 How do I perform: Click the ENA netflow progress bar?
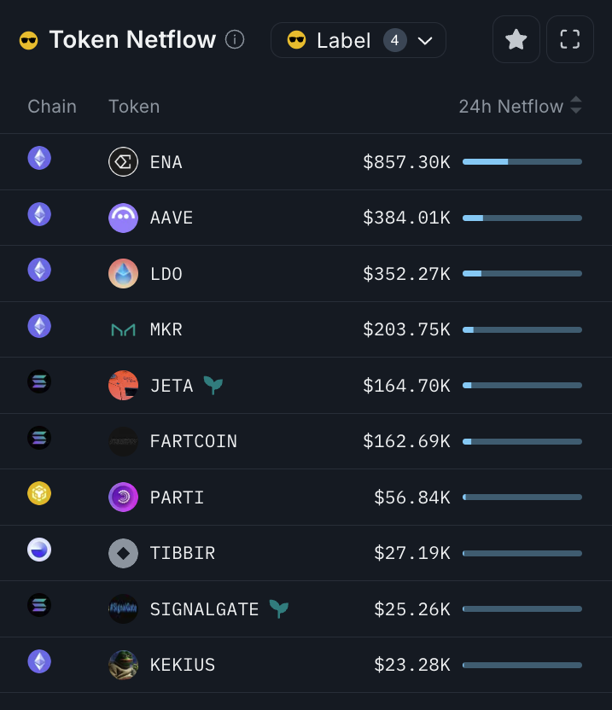pyautogui.click(x=522, y=161)
